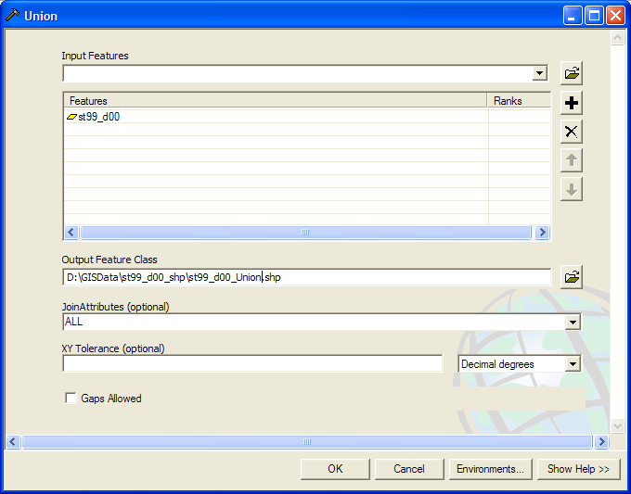Open Input Features dropdown list

click(x=540, y=73)
